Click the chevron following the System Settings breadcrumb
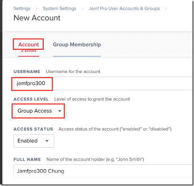194x186 pixels. [x=82, y=9]
